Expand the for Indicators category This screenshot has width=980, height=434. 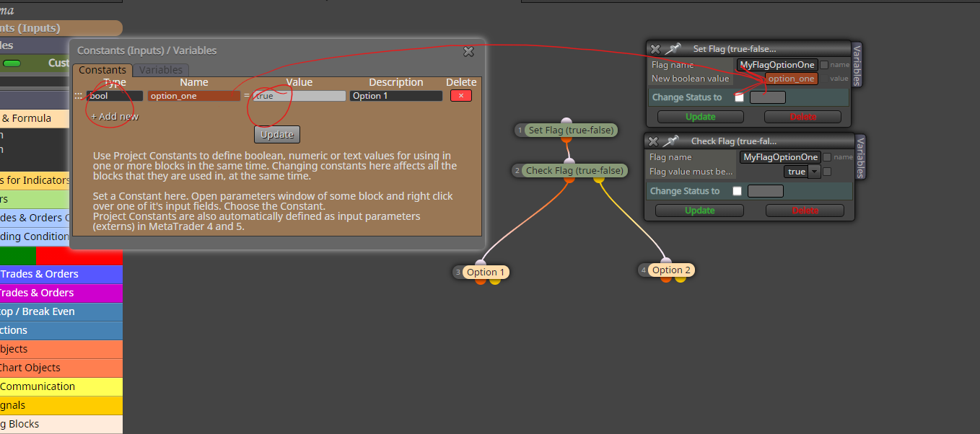click(35, 180)
